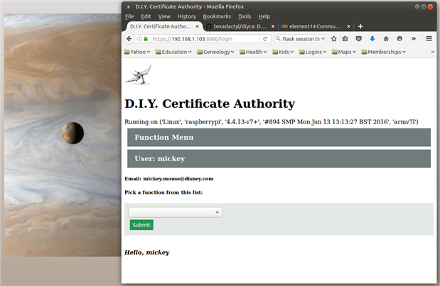Image resolution: width=440 pixels, height=286 pixels.
Task: Open the Tools menu
Action: tap(245, 16)
